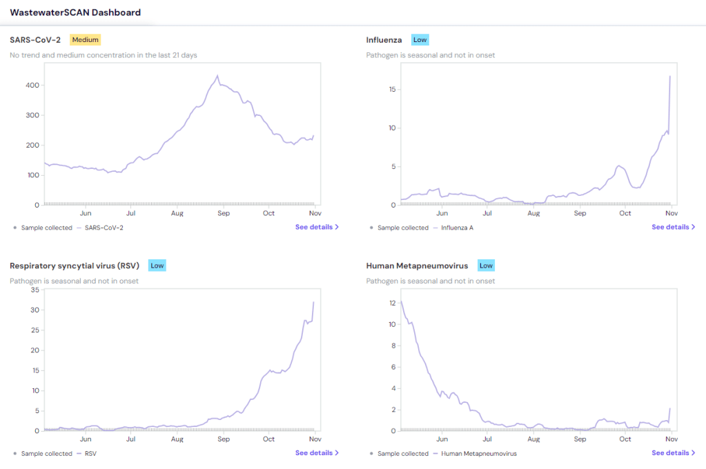
Task: Click the WastewaterSCAN Dashboard header title
Action: [x=75, y=12]
